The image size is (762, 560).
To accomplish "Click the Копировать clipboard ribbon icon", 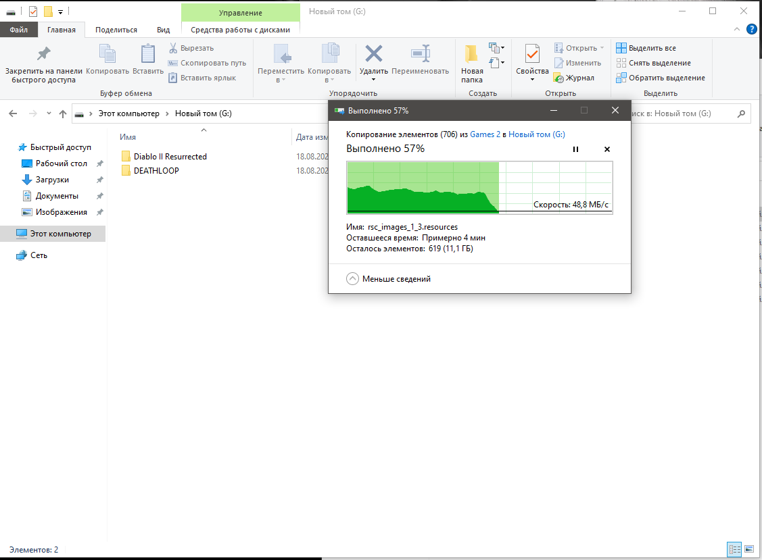I will click(x=108, y=54).
